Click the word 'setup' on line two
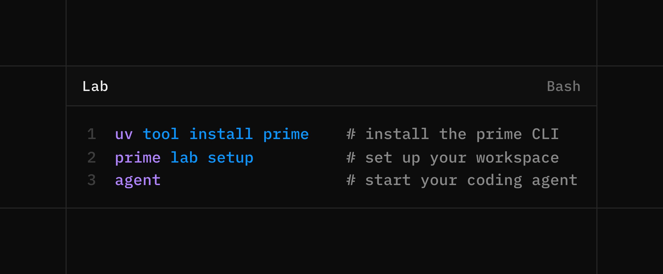The width and height of the screenshot is (663, 274). (x=230, y=157)
